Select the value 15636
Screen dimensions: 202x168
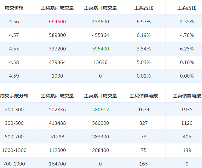(101, 62)
